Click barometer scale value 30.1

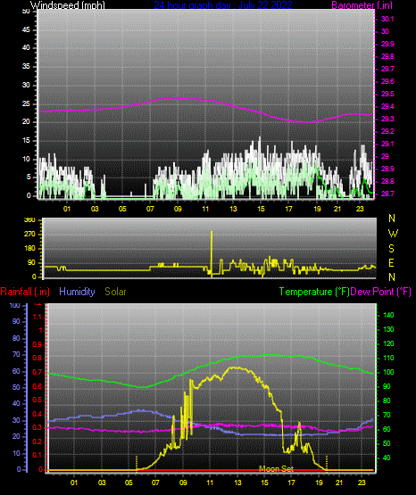[387, 19]
